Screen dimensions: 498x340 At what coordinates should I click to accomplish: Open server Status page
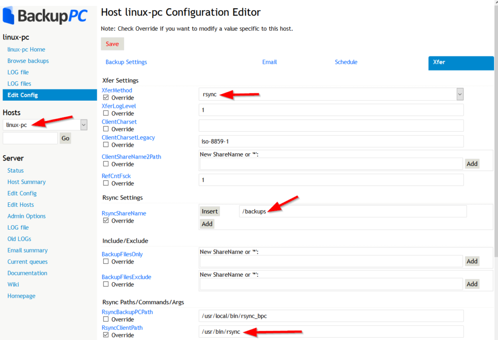pos(15,171)
